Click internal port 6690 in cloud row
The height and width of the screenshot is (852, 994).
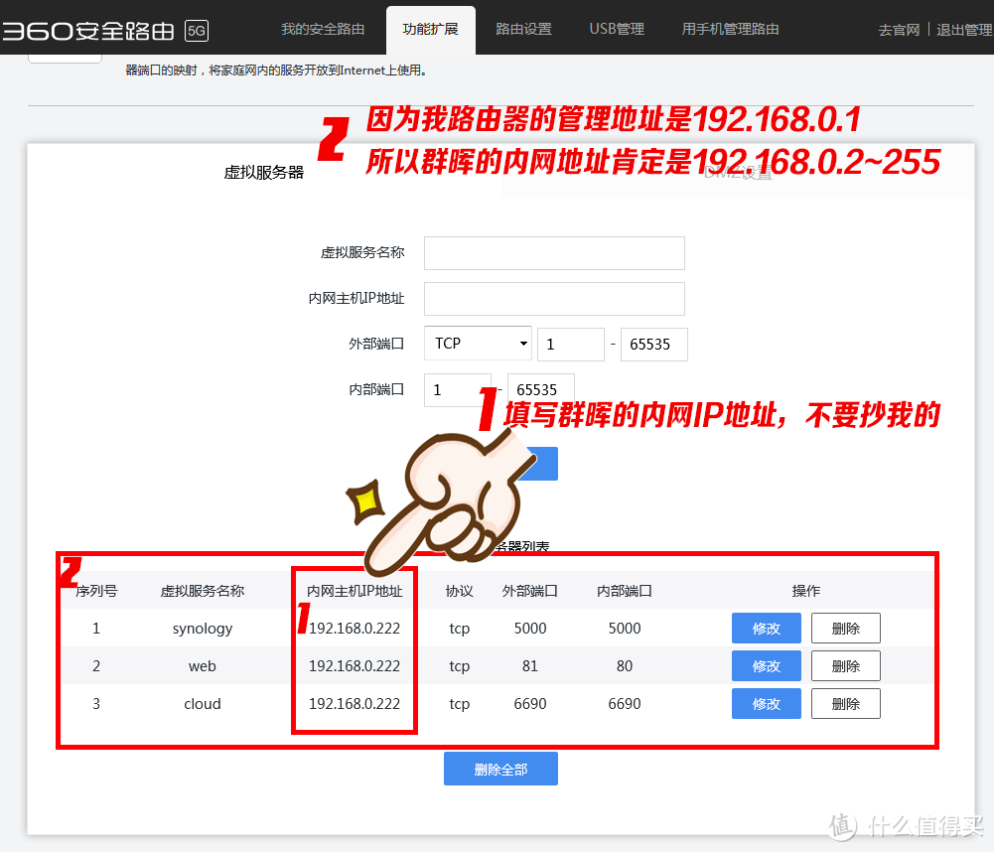coord(625,704)
